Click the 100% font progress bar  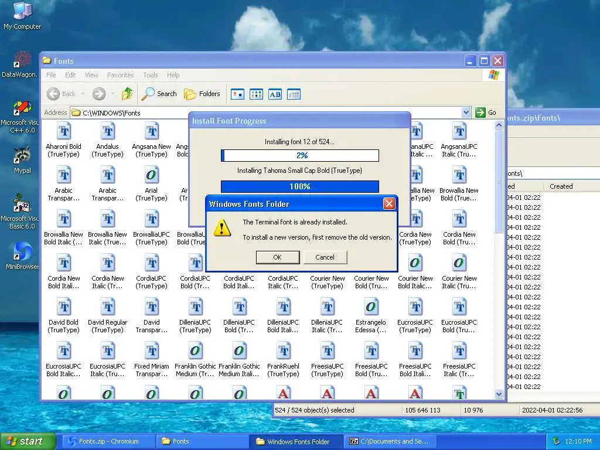click(300, 186)
